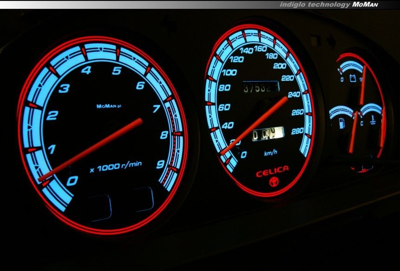Viewport: 400px width, 271px height.
Task: Click the speedometer 240 marking
Action: point(294,95)
